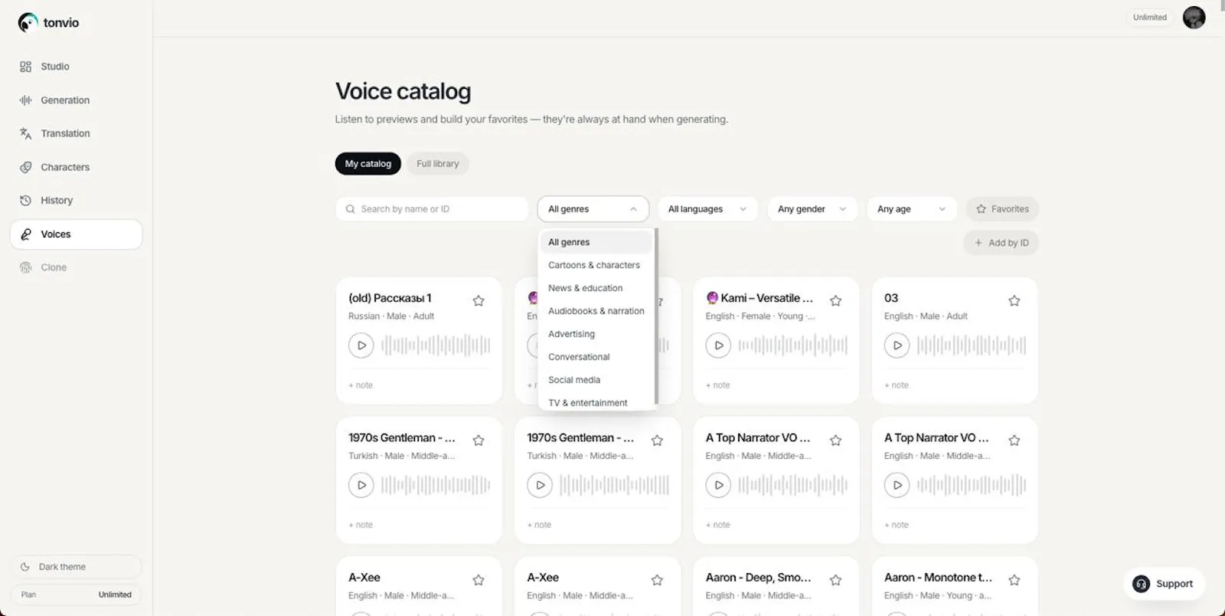This screenshot has height=616, width=1225.
Task: Select All genres option in list
Action: click(596, 242)
